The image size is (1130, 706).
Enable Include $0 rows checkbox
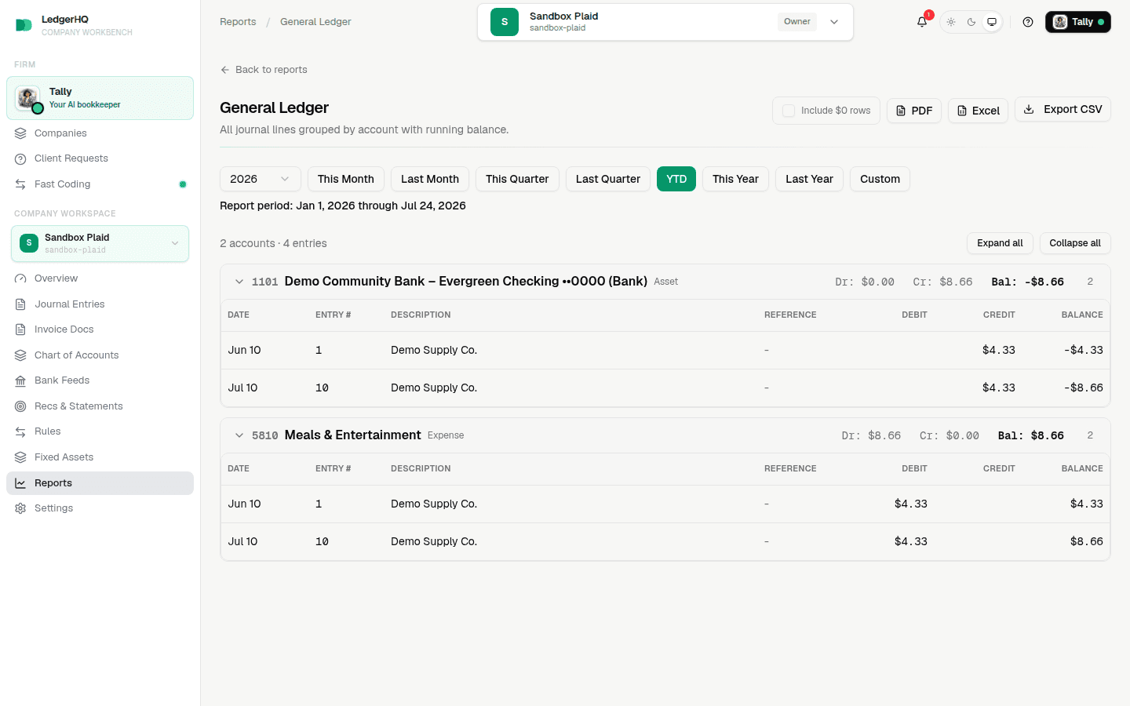click(789, 111)
